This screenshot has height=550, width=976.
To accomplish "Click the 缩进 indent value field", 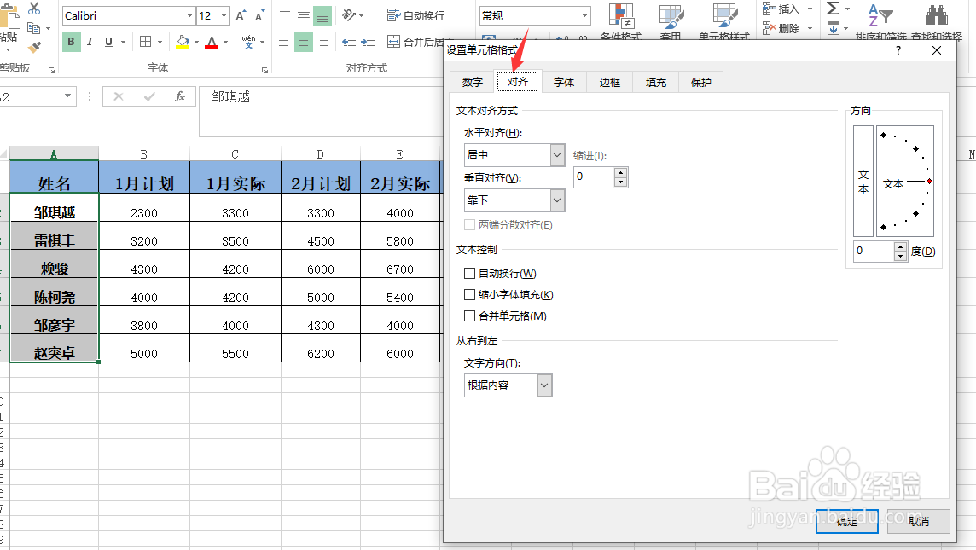I will click(x=594, y=177).
